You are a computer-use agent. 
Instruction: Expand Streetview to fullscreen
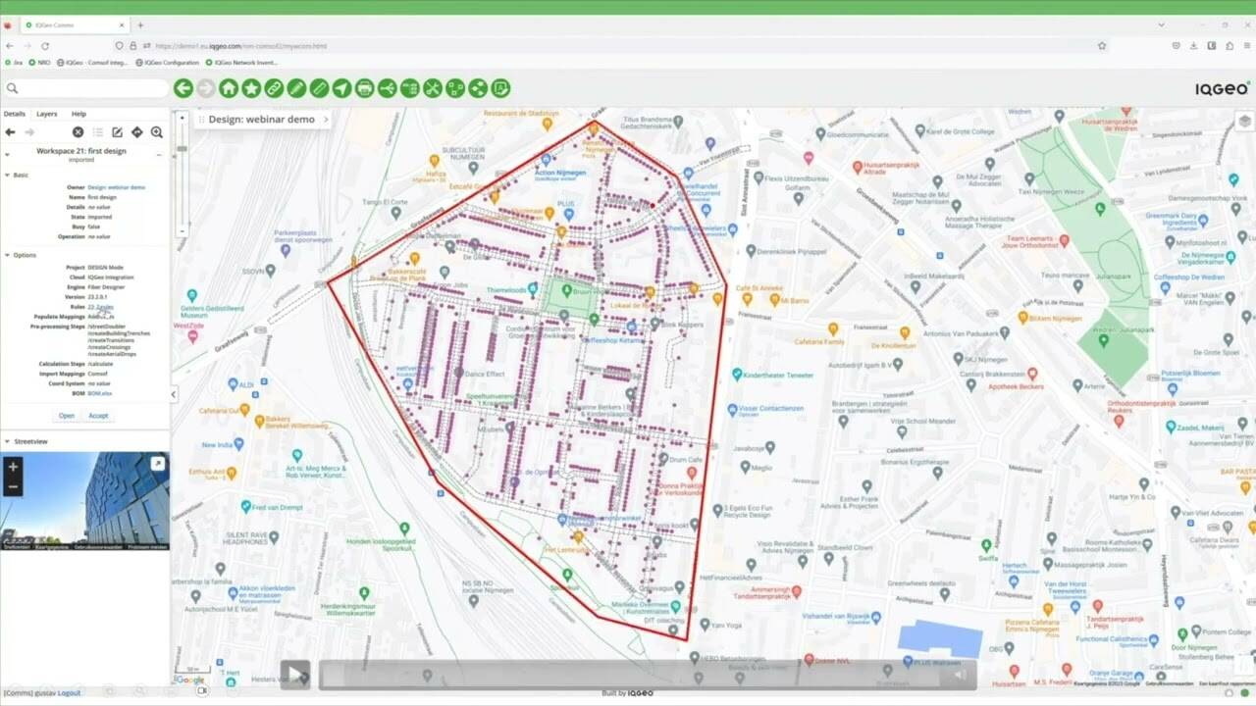coord(157,464)
